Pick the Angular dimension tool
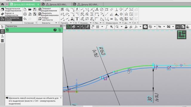 coord(101,19)
